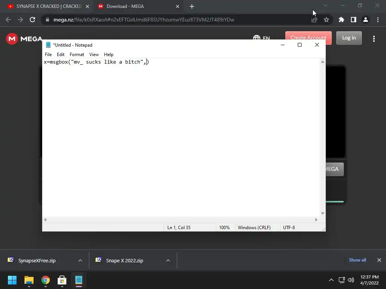Show hidden system tray icons
This screenshot has height=289, width=386.
tap(331, 280)
